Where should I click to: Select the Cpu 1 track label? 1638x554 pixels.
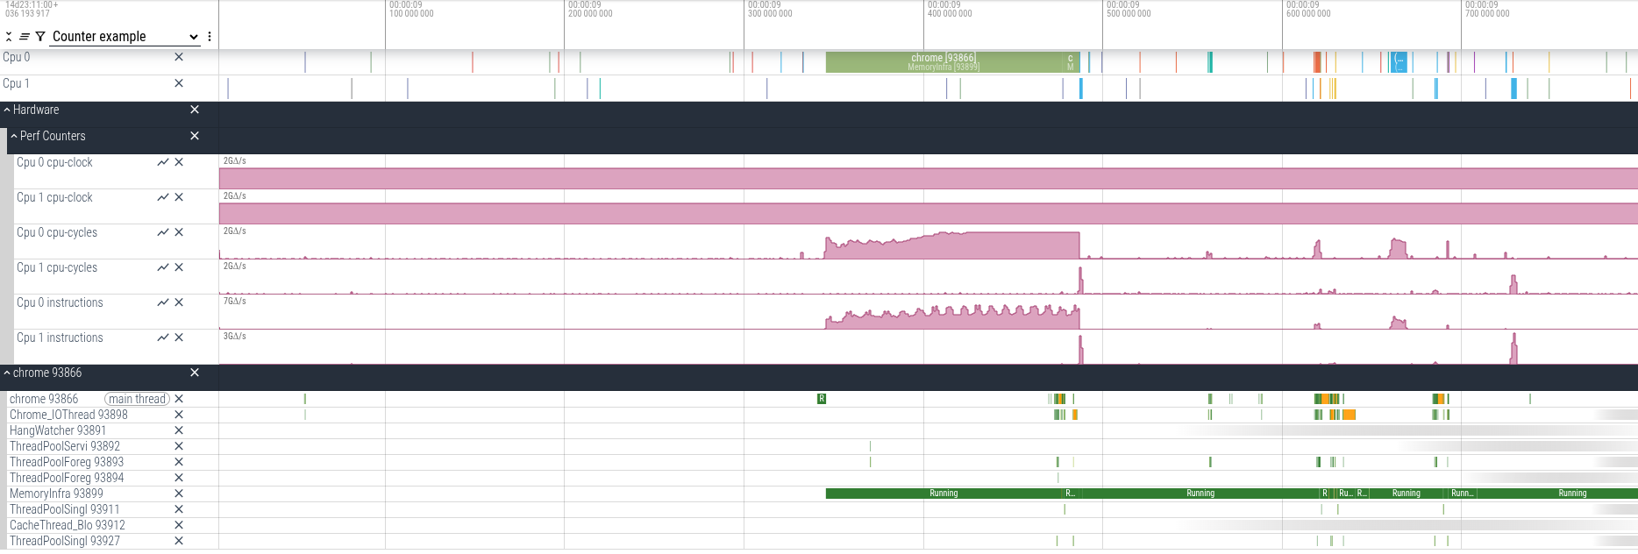[x=17, y=83]
